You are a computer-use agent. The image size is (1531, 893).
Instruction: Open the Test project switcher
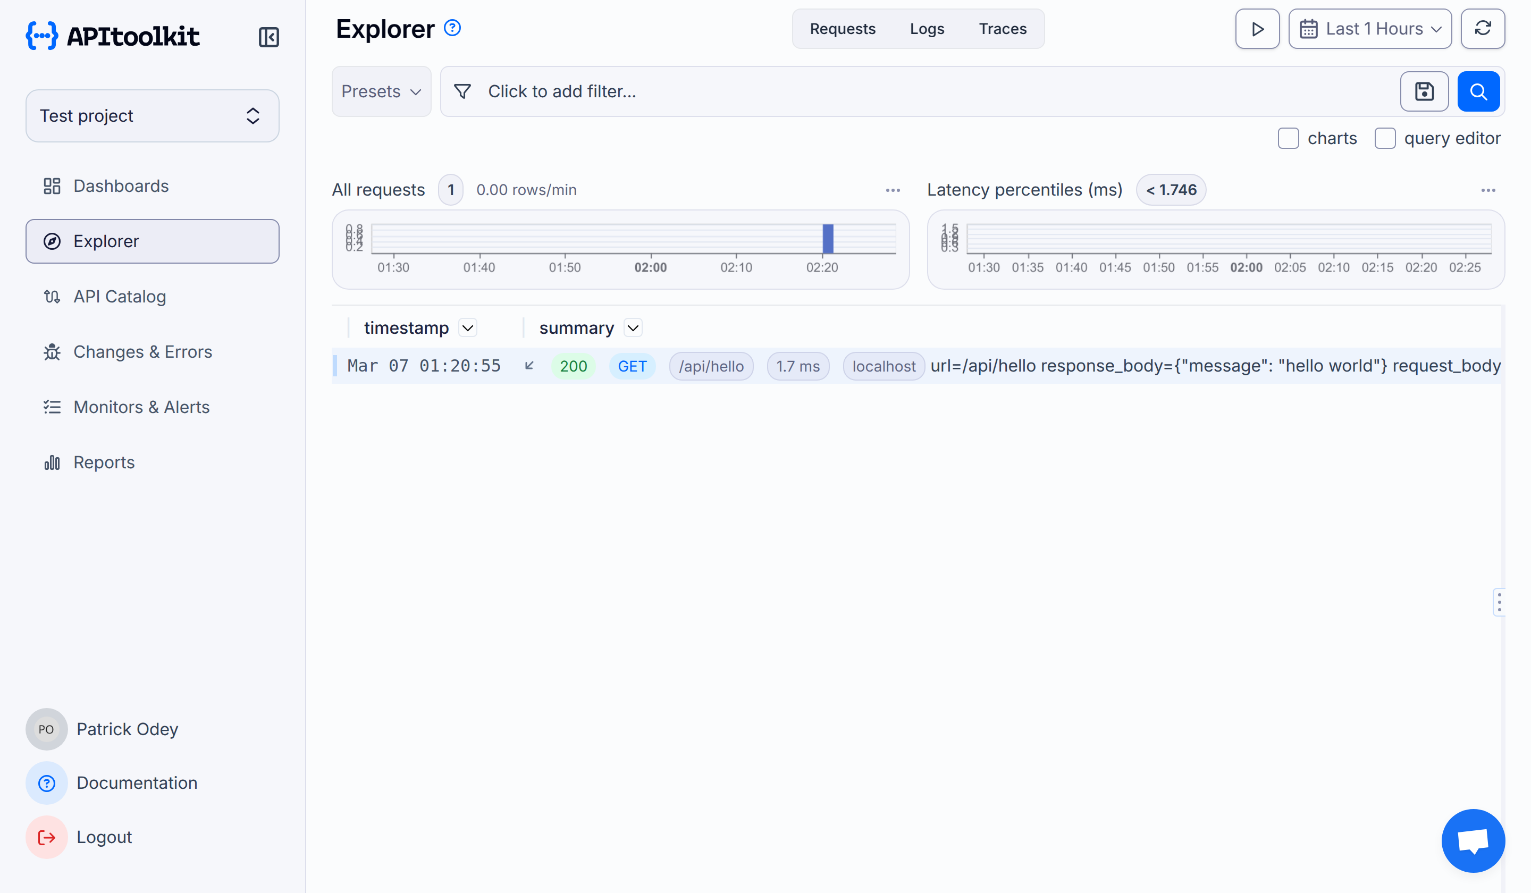click(152, 116)
